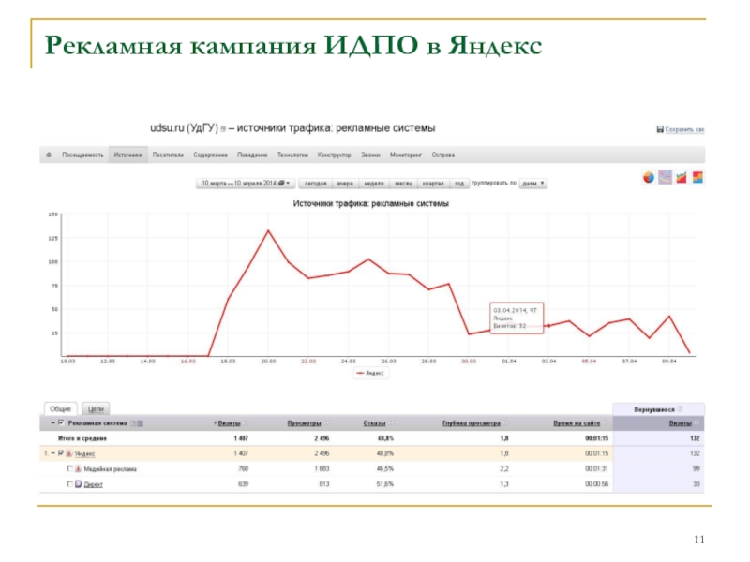Image resolution: width=750 pixels, height=562 pixels.
Task: Click the Сохранить как link
Action: (x=684, y=129)
